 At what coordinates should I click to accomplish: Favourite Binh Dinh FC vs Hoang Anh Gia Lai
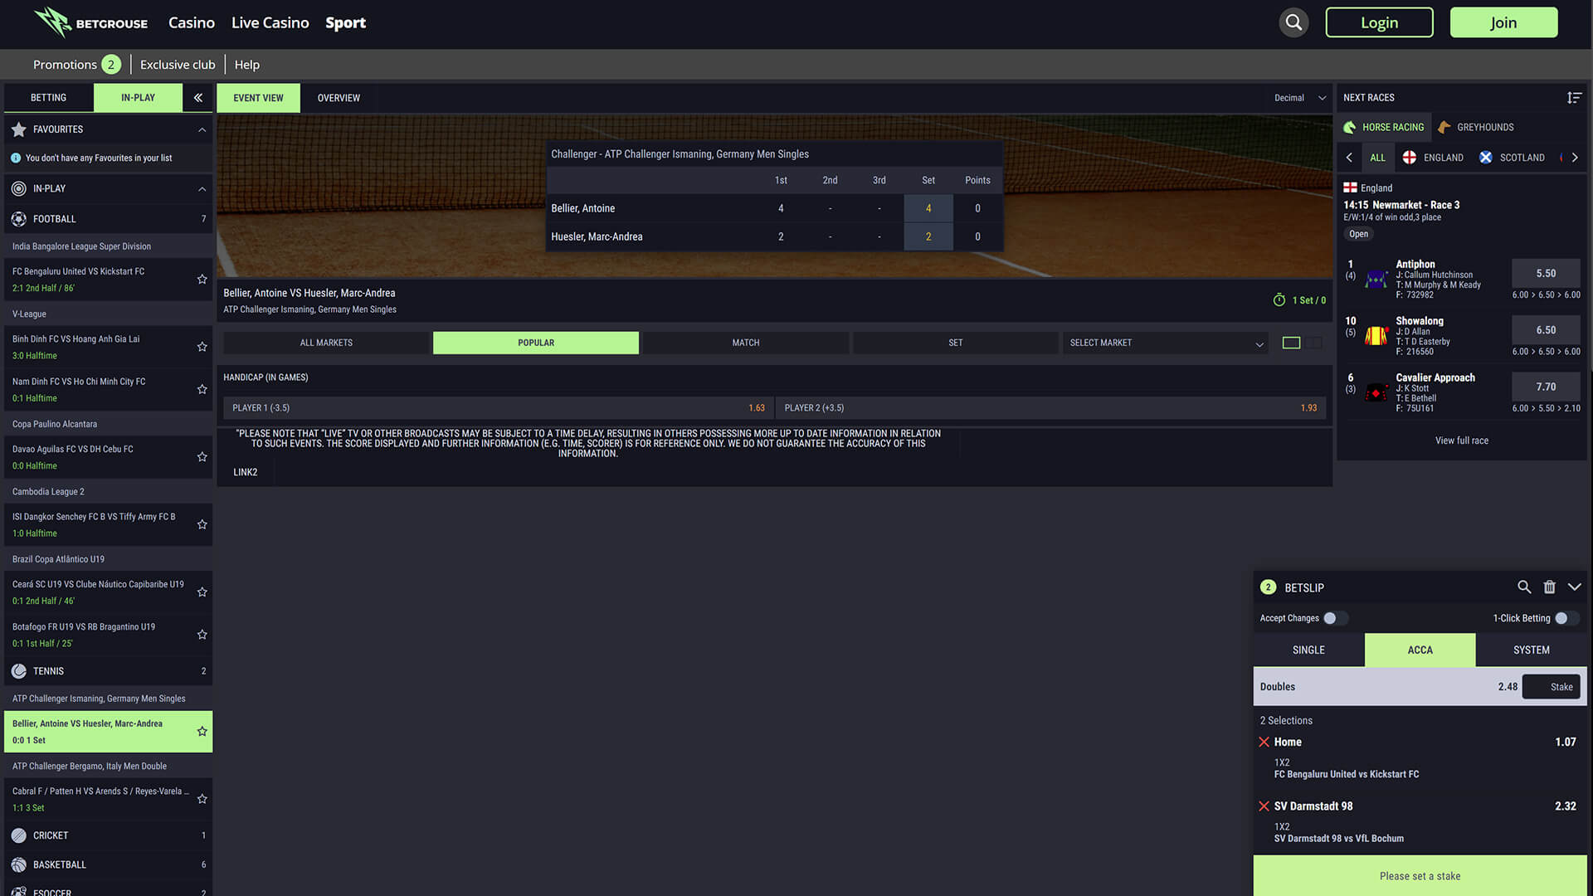pos(202,347)
